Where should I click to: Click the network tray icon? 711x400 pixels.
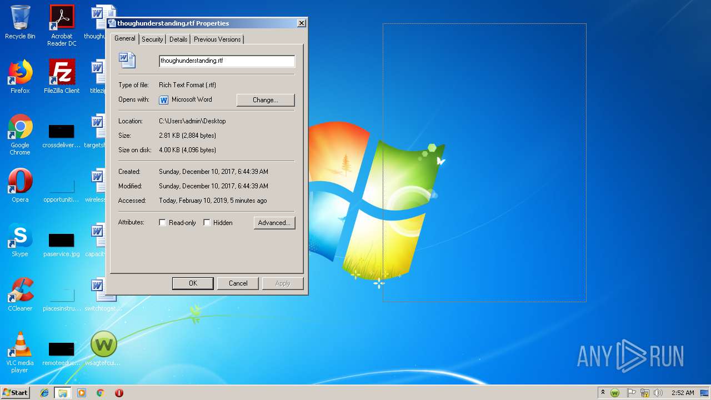click(x=645, y=393)
